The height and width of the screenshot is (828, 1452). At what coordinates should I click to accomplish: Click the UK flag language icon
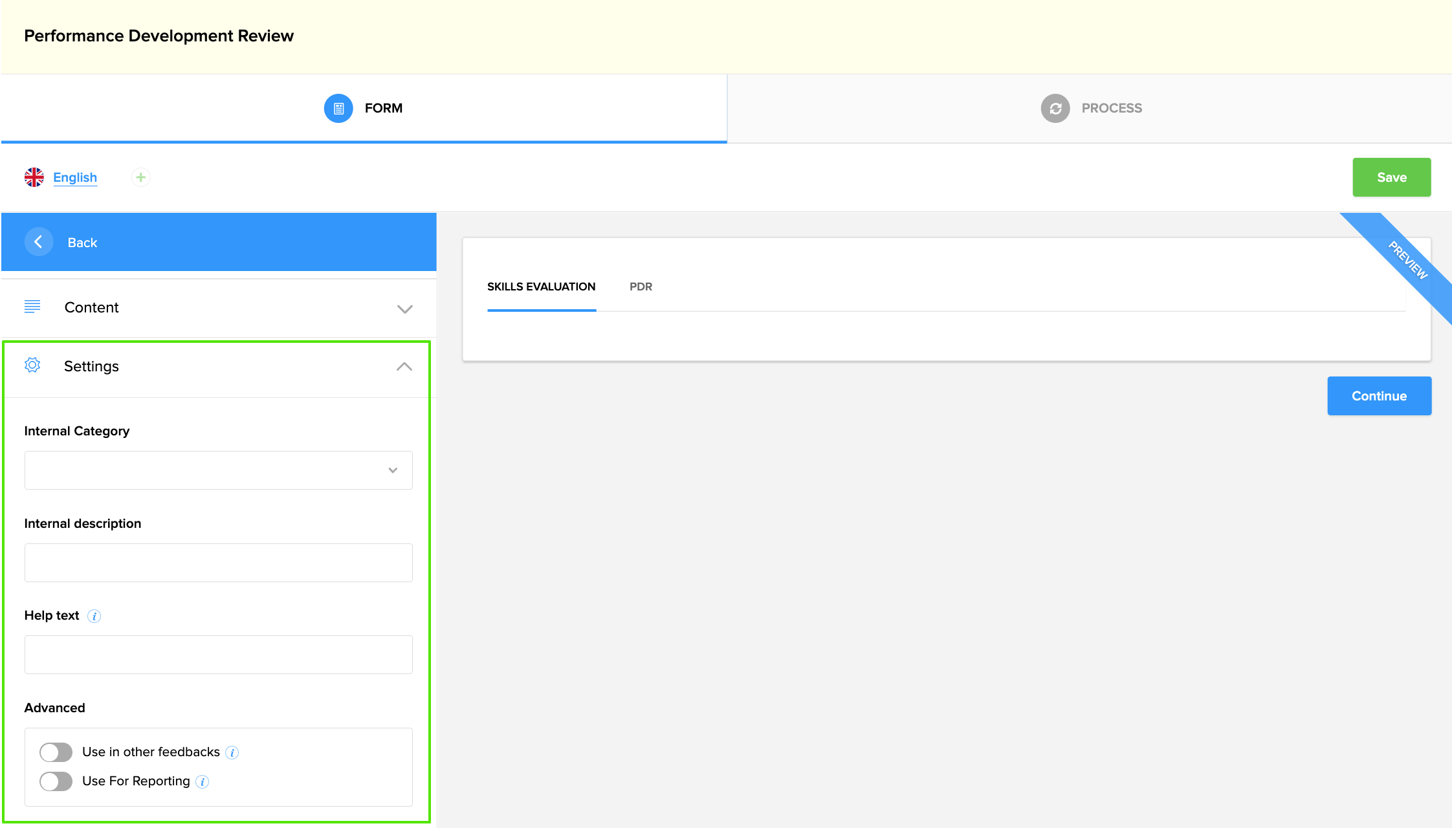point(34,177)
